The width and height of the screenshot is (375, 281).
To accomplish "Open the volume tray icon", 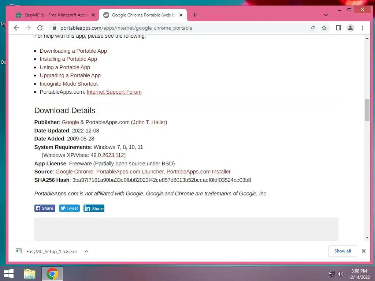I will click(340, 274).
